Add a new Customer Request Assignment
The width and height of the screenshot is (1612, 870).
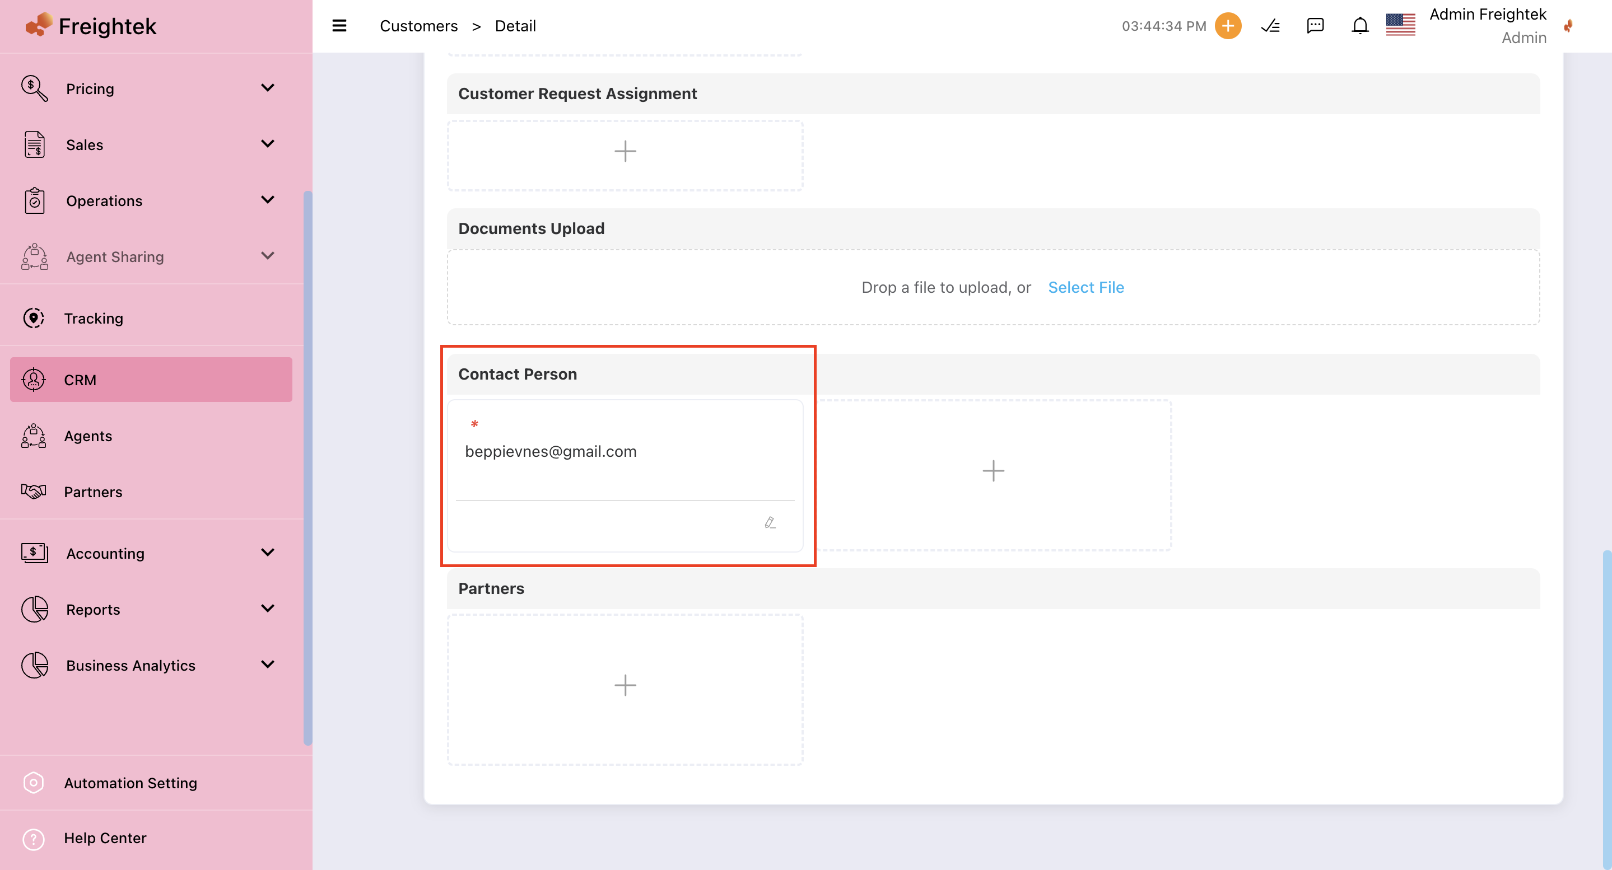click(x=625, y=151)
